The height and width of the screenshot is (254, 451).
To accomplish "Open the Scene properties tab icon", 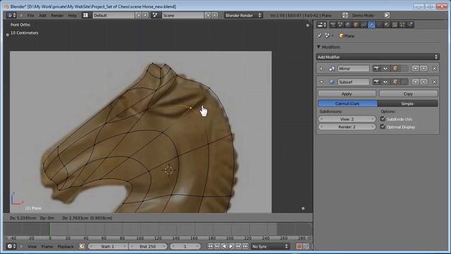I will click(340, 25).
